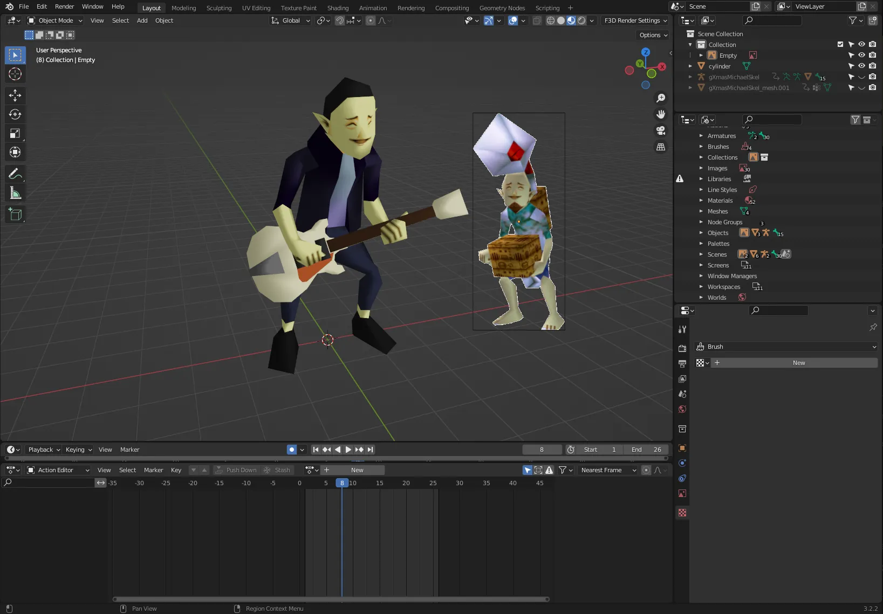Toggle auto keying record button
This screenshot has height=614, width=883.
(292, 450)
